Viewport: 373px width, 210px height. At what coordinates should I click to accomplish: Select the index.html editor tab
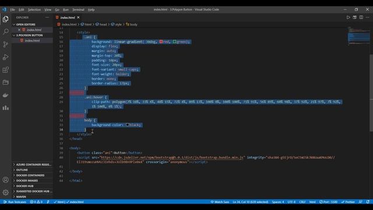68,17
